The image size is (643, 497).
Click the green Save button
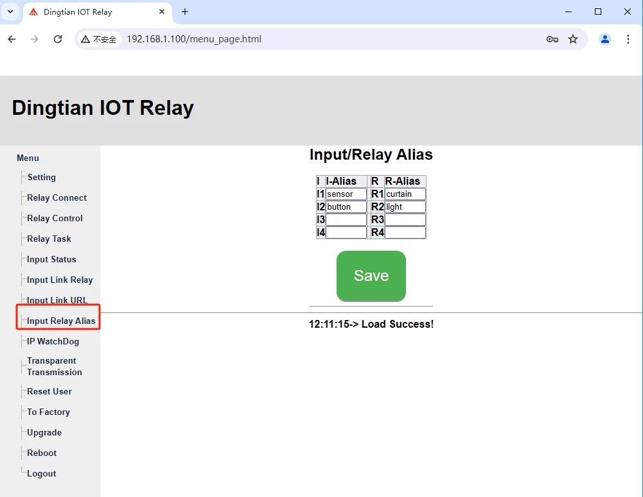(371, 276)
